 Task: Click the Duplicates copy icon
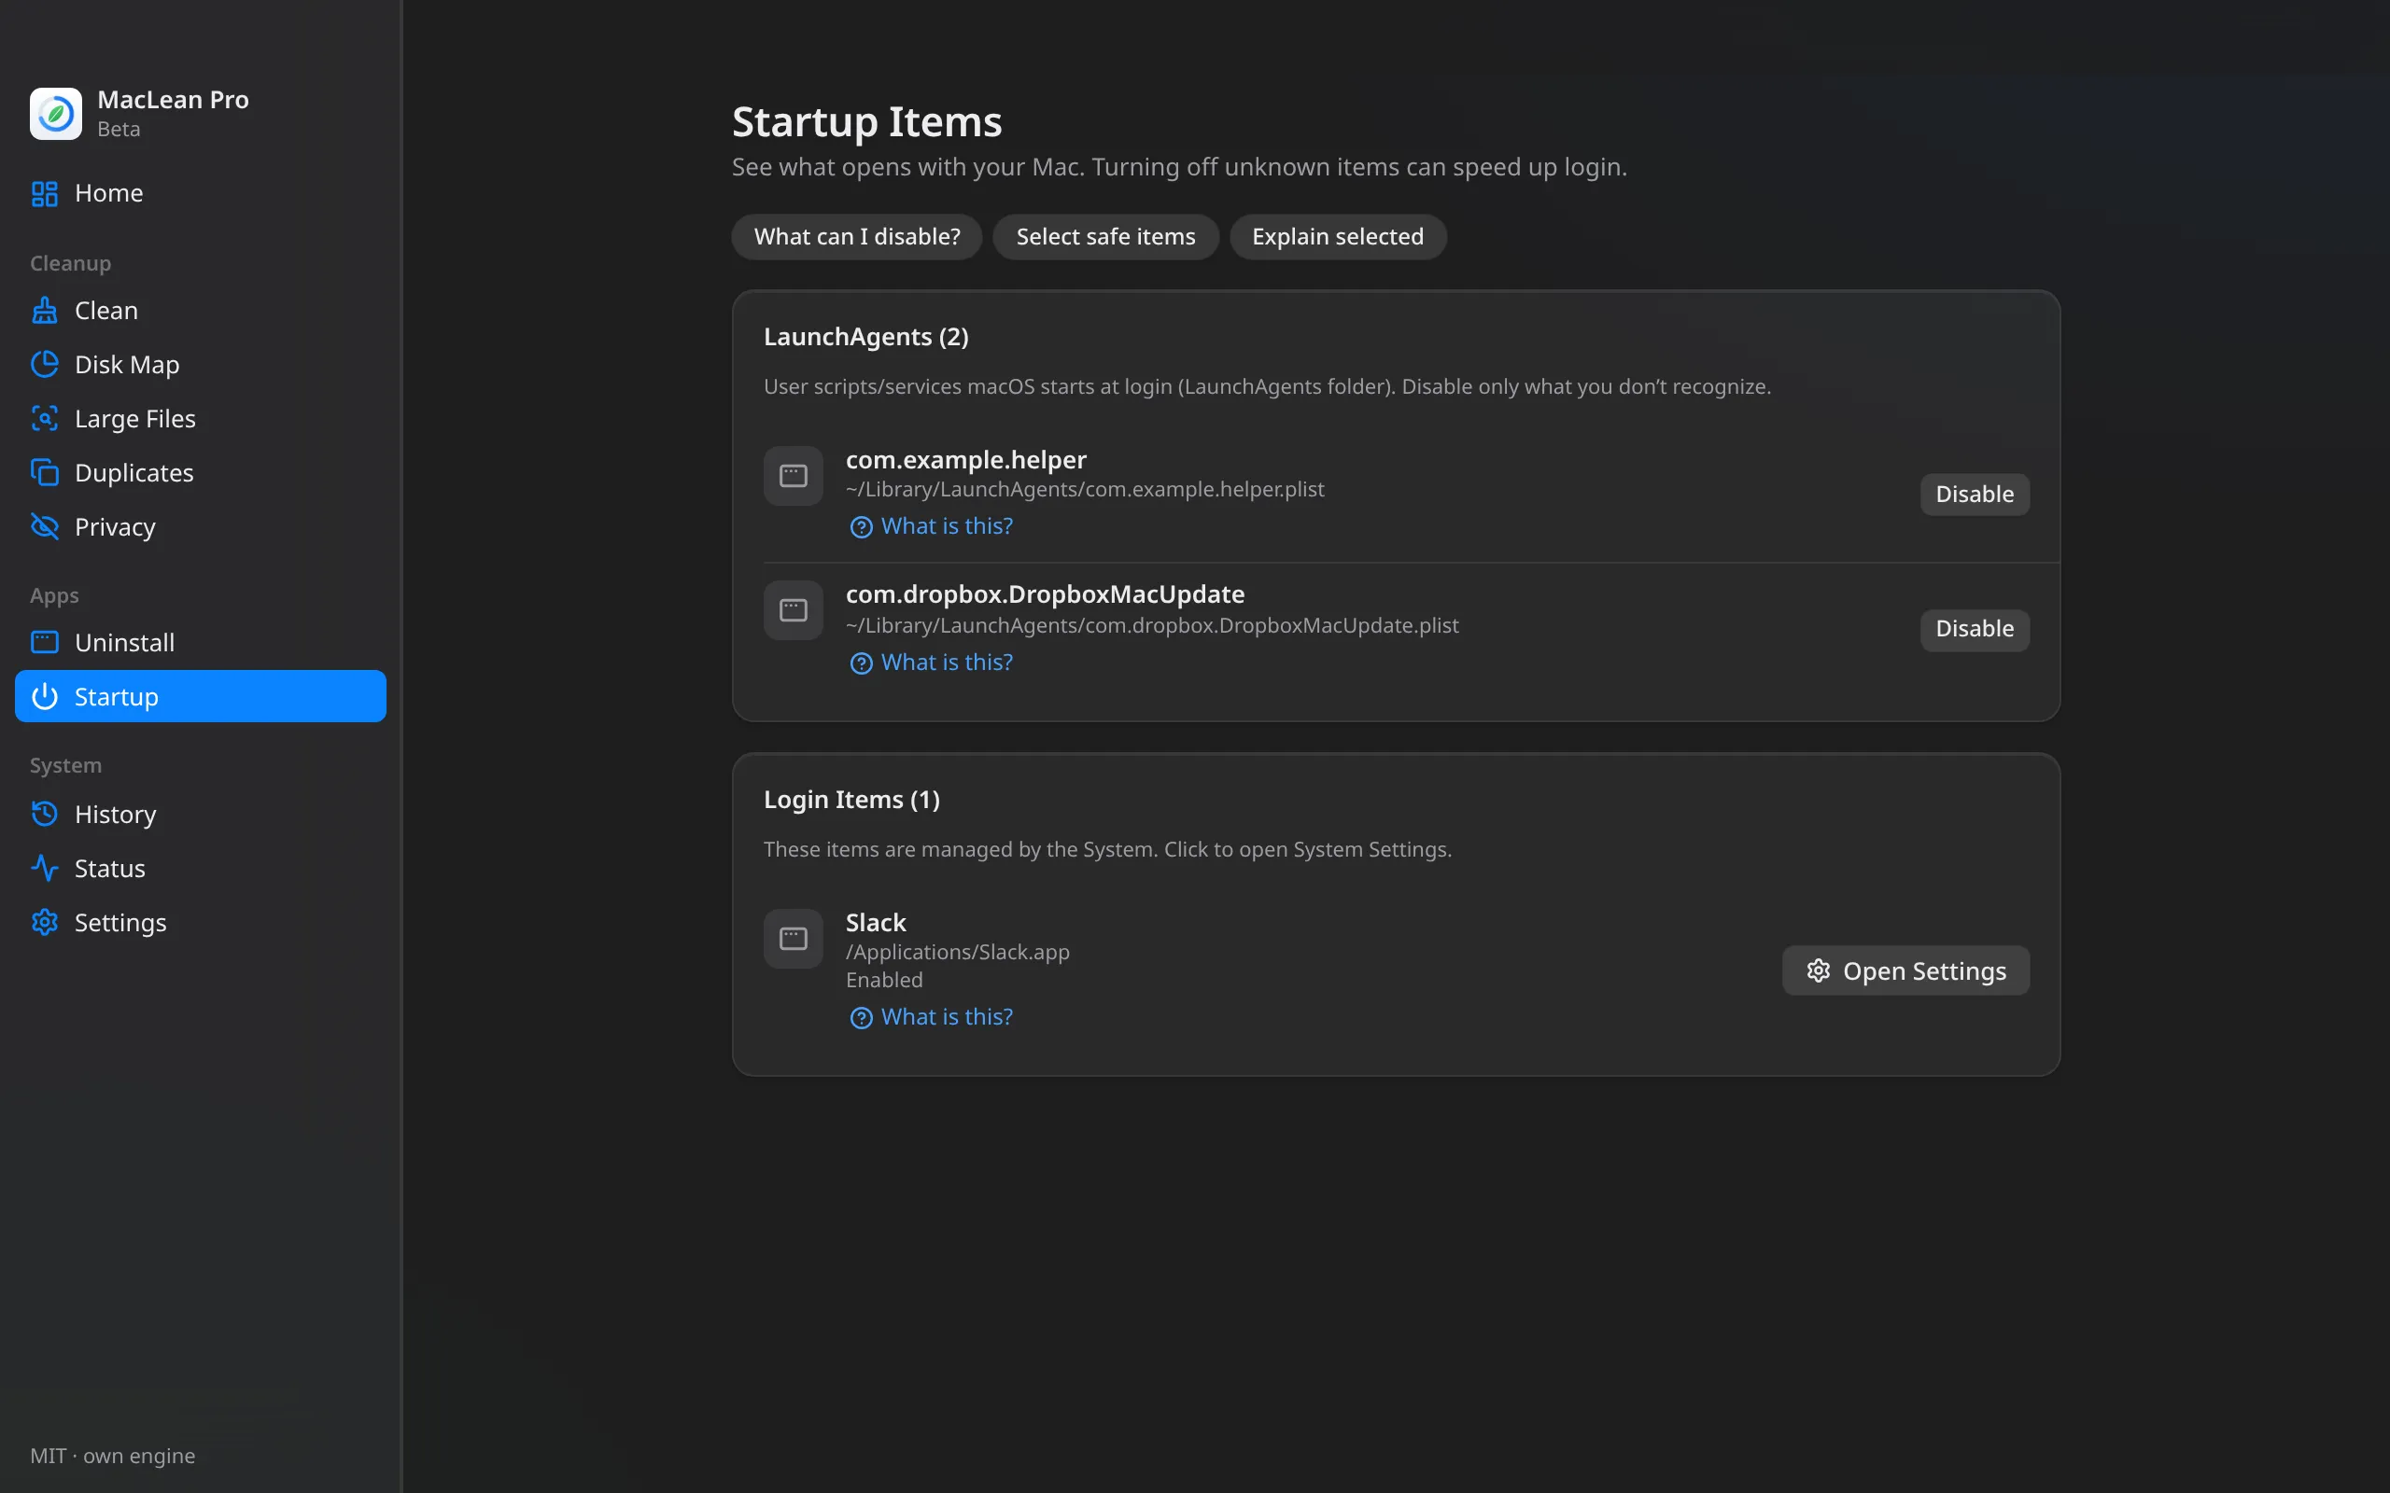point(45,473)
